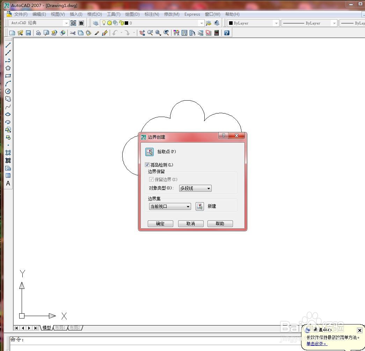Toggle the Retain boundaries checkbox
Screen dimensions: 365x351
[x=151, y=179]
